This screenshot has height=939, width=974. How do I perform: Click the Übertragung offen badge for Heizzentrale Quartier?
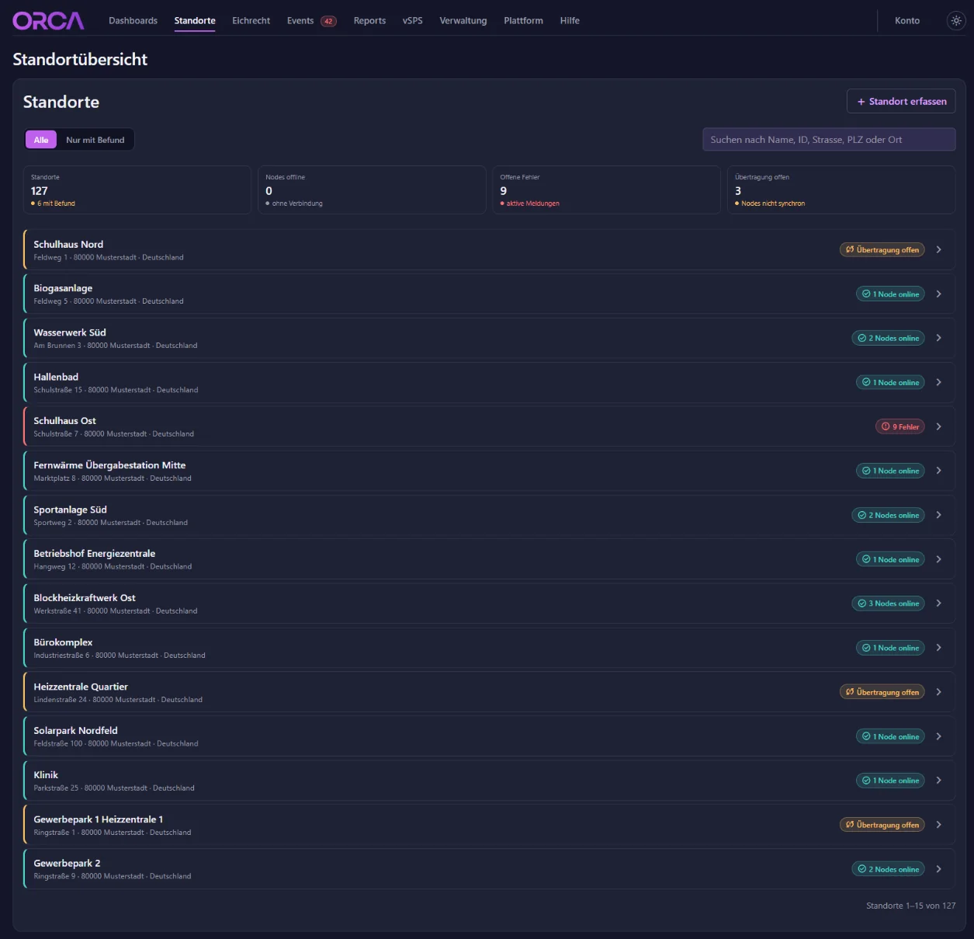882,692
